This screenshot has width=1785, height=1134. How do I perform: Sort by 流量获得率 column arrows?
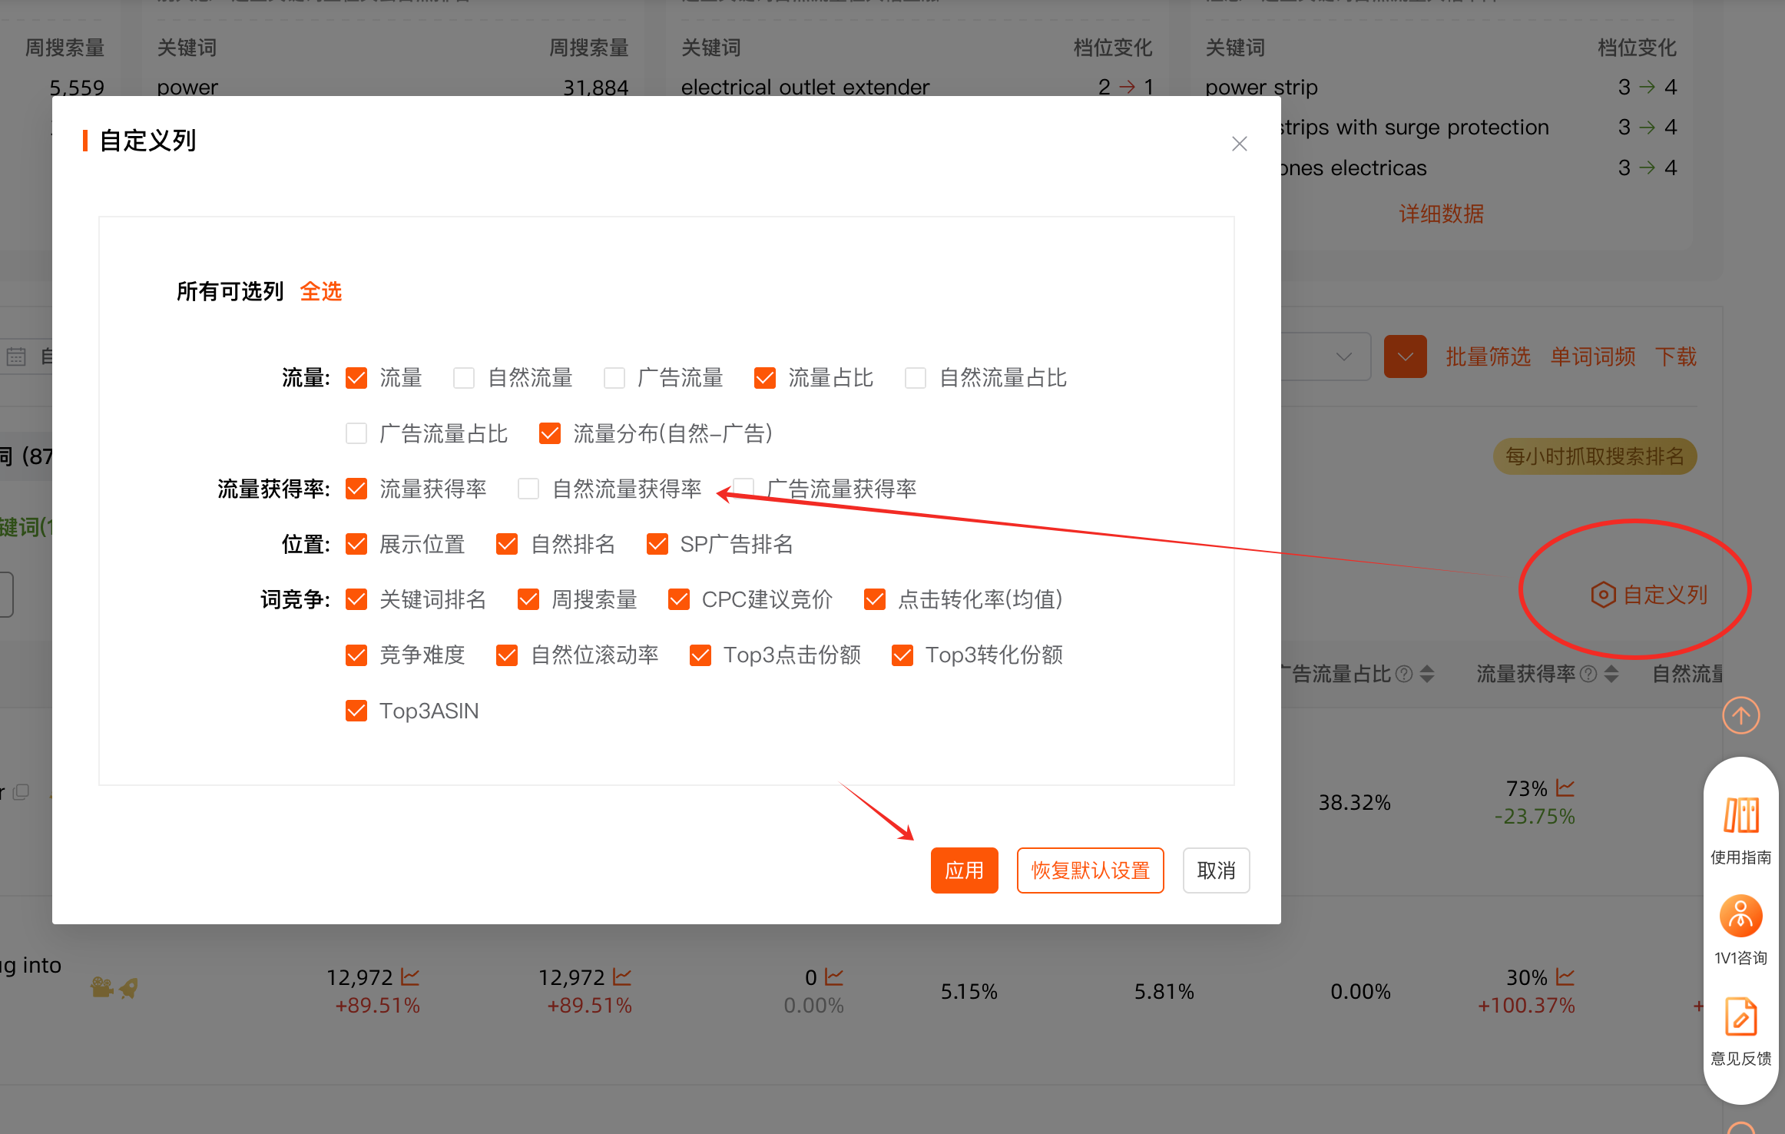(1611, 674)
